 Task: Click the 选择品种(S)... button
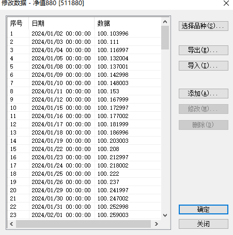pos(204,26)
